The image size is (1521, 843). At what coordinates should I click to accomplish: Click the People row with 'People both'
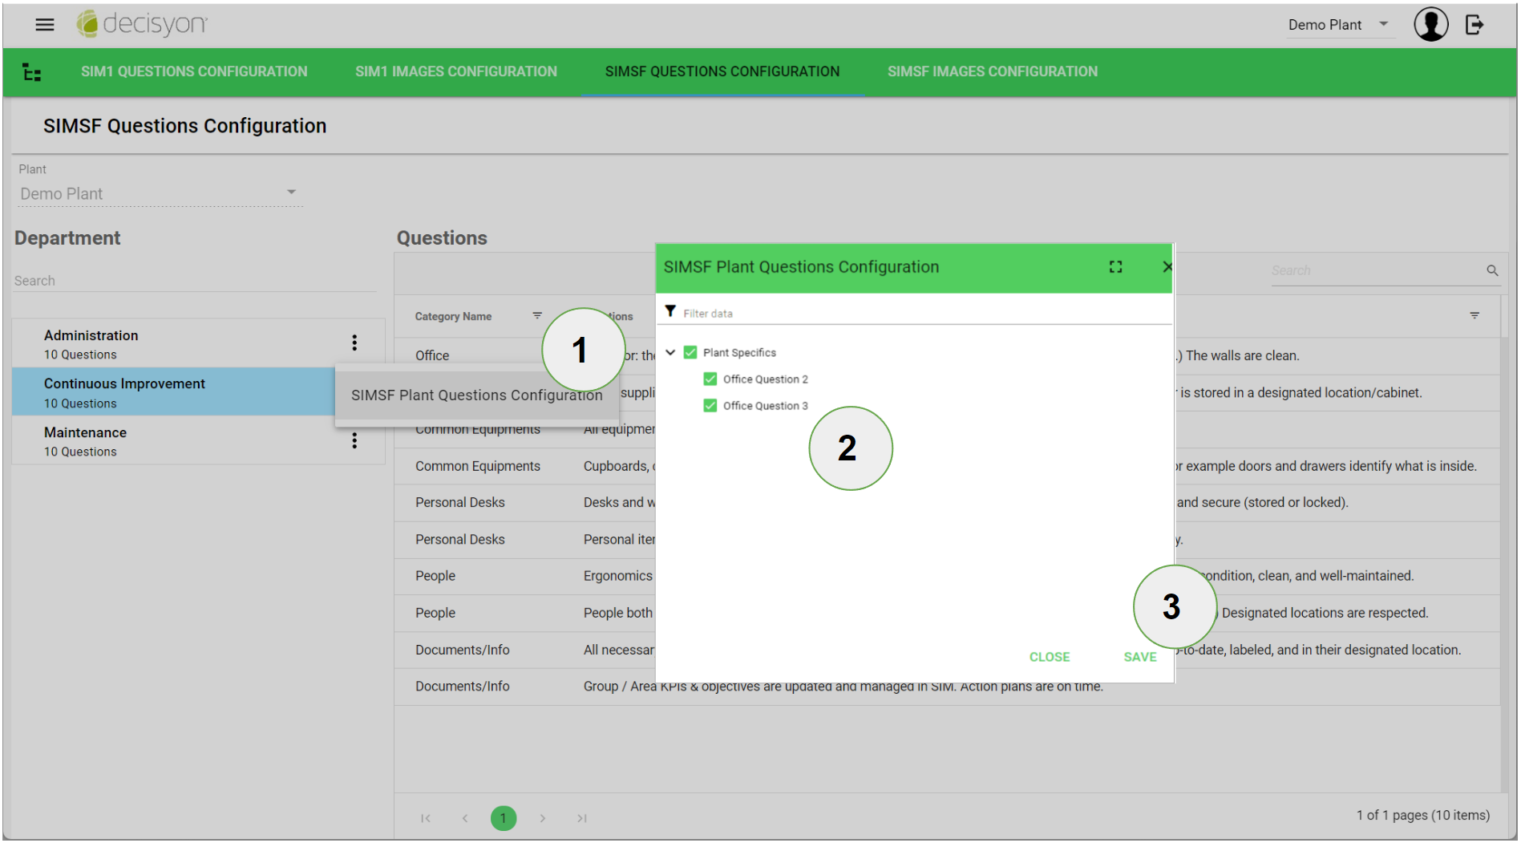click(947, 613)
